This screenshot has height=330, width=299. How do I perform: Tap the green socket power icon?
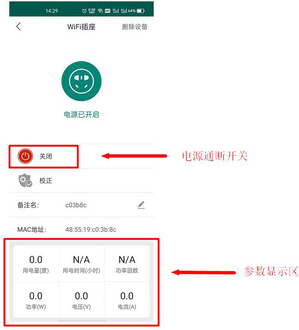[x=81, y=81]
